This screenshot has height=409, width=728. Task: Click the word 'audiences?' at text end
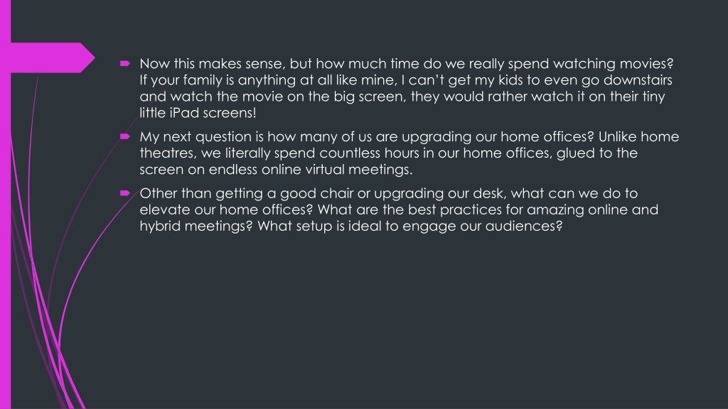coord(524,226)
